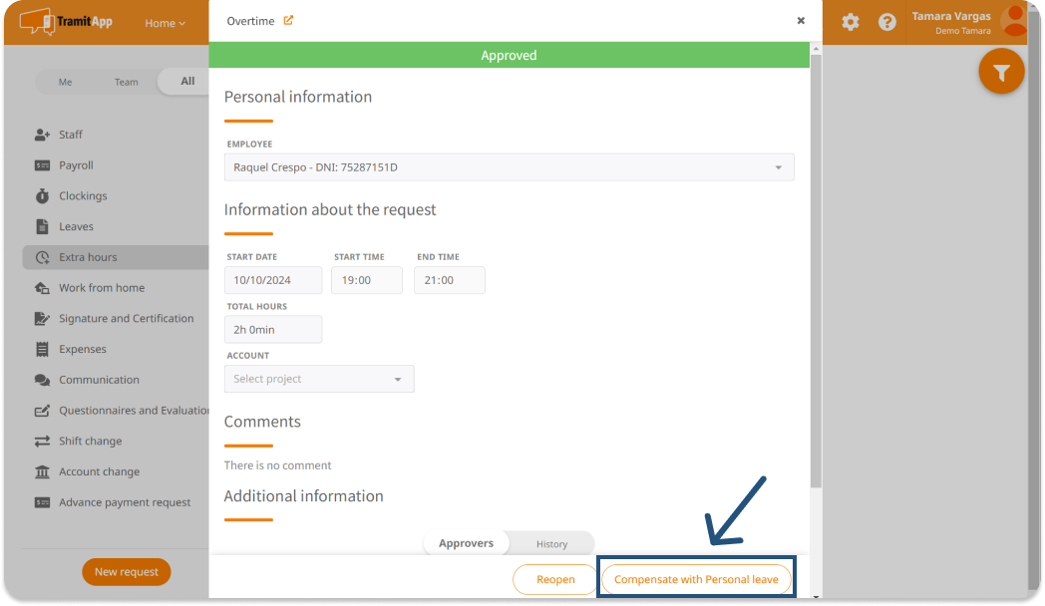Click the Start date field
This screenshot has height=606, width=1045.
pyautogui.click(x=274, y=280)
